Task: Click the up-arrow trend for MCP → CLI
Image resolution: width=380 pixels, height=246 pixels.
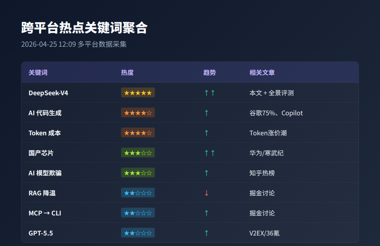Action: [x=207, y=213]
